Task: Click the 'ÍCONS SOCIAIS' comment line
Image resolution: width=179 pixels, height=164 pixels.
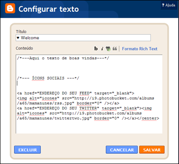Action: [x=48, y=78]
